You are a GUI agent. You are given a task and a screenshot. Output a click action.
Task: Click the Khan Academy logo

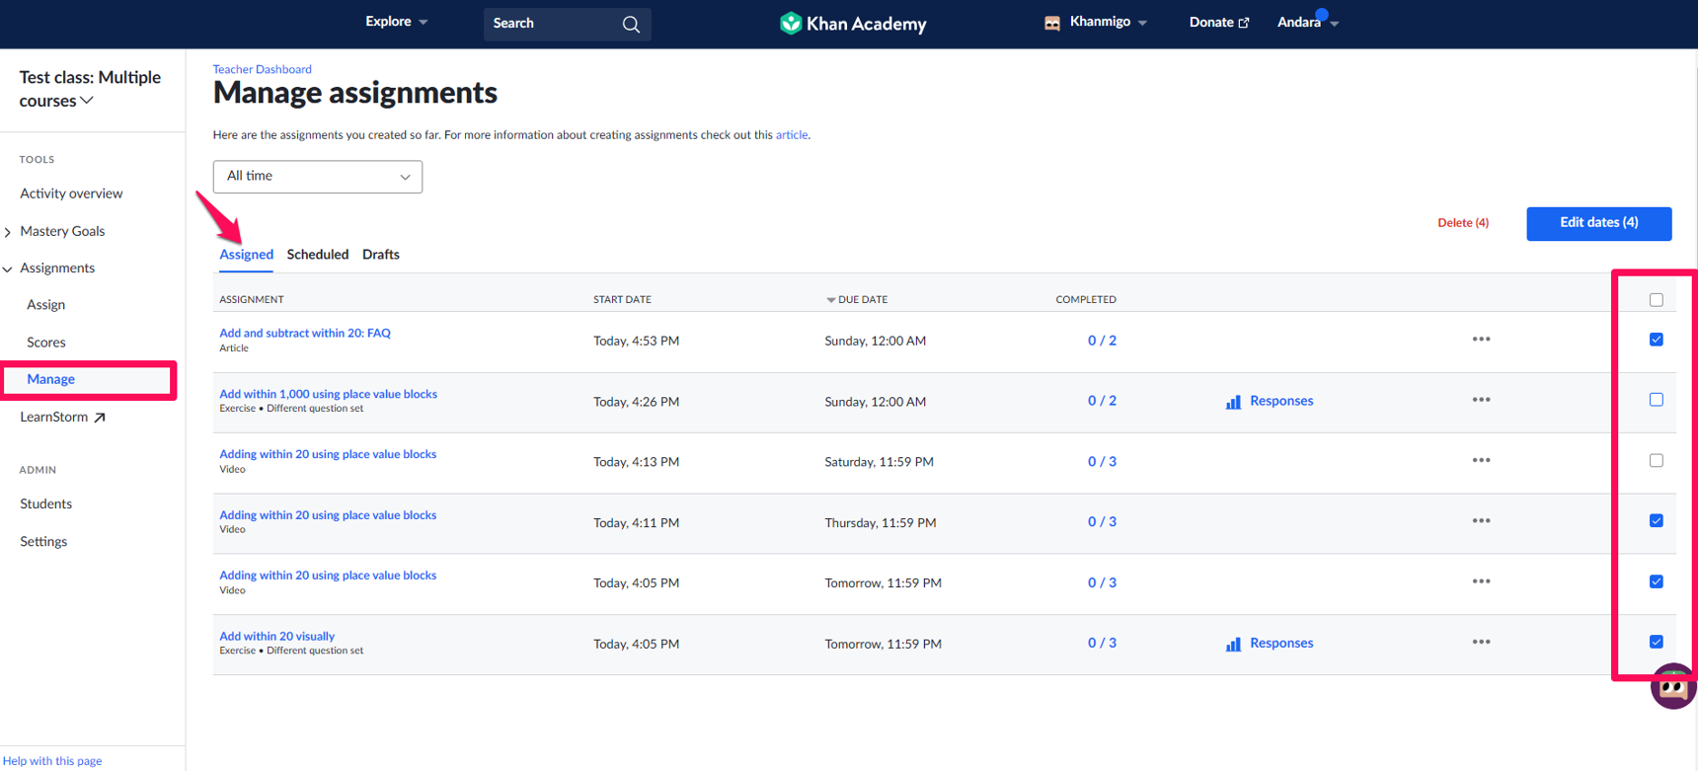[853, 23]
